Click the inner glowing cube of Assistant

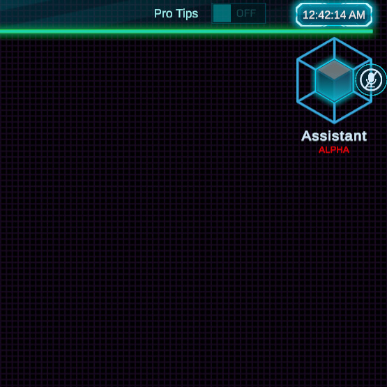334,80
